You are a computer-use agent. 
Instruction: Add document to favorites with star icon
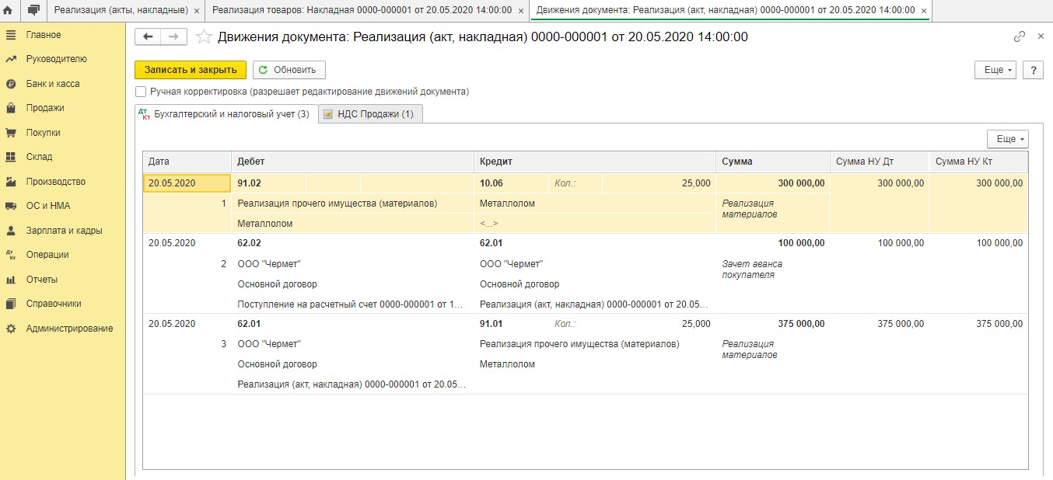click(x=204, y=37)
